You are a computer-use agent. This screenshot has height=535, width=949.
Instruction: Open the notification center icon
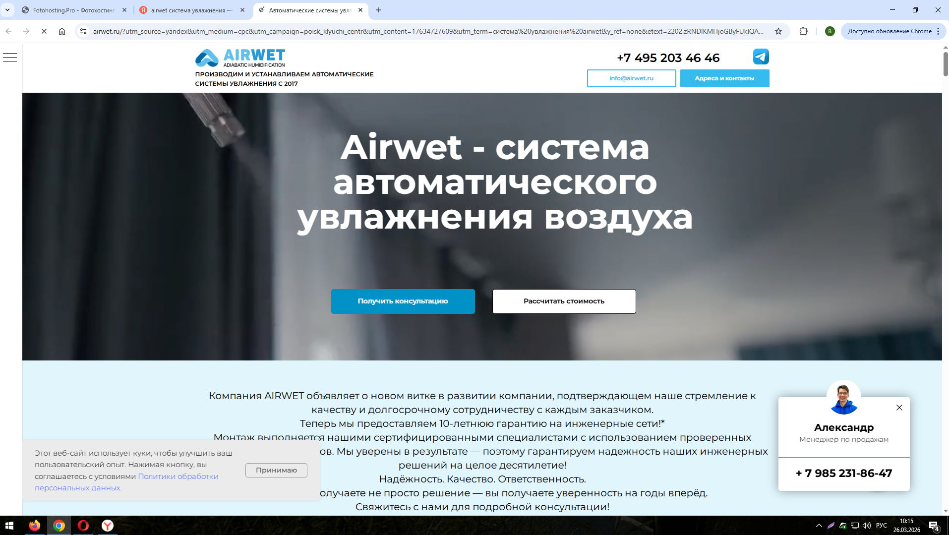tap(934, 526)
